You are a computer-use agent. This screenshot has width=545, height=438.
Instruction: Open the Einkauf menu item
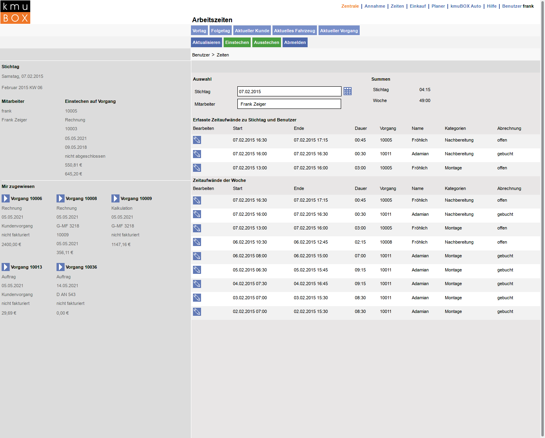coord(417,6)
